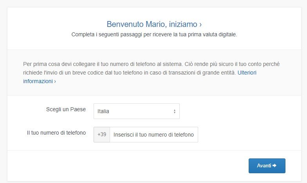This screenshot has width=307, height=183.
Task: Click the chevron after "iniziamo" in the heading
Action: click(200, 24)
